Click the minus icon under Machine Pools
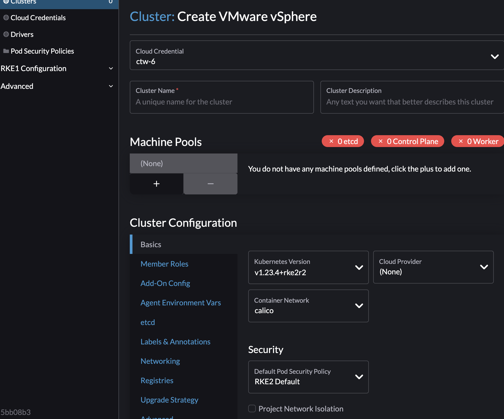 point(210,184)
